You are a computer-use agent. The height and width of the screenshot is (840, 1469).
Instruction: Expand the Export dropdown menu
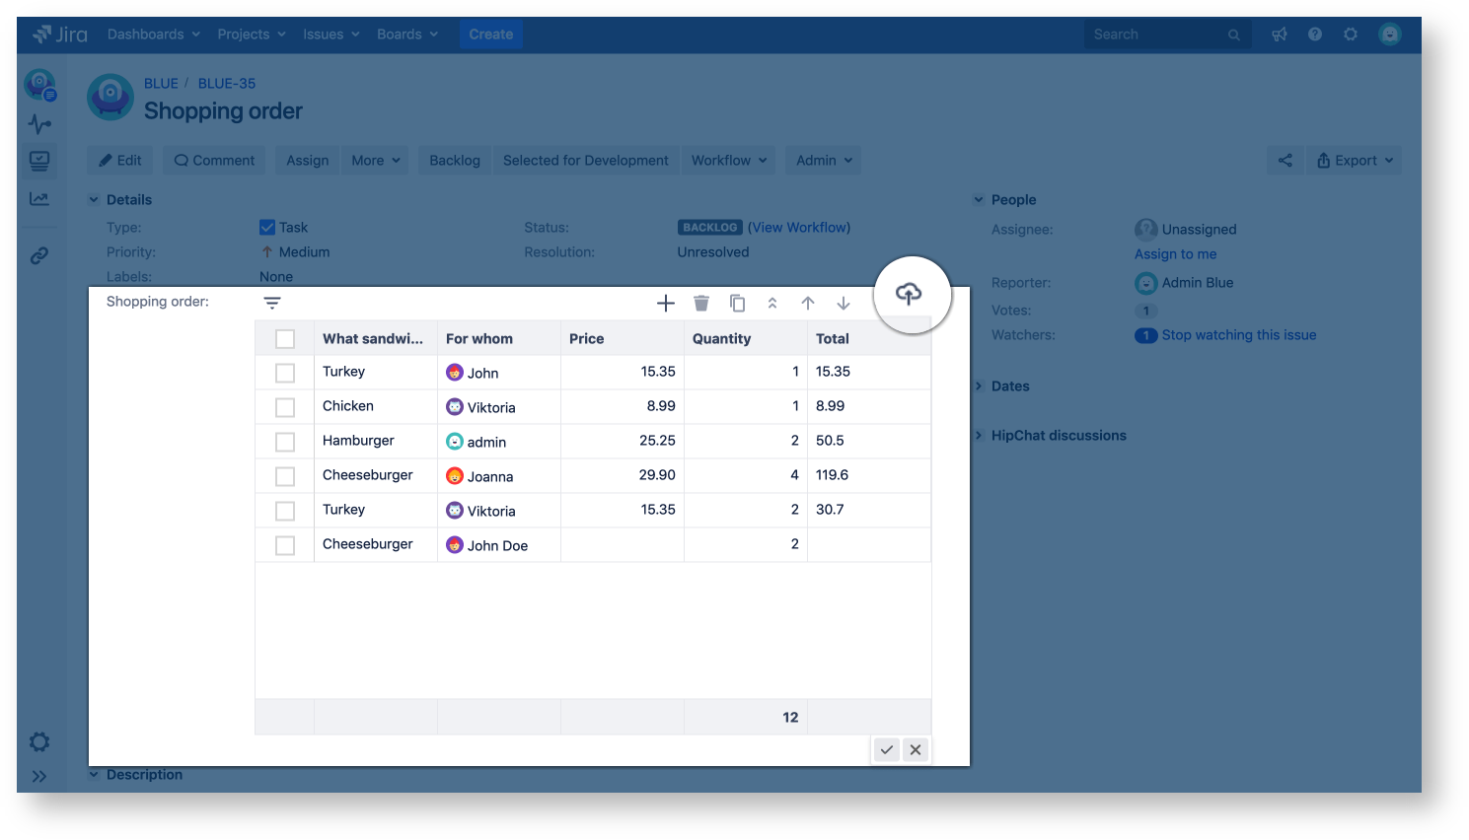[1355, 161]
